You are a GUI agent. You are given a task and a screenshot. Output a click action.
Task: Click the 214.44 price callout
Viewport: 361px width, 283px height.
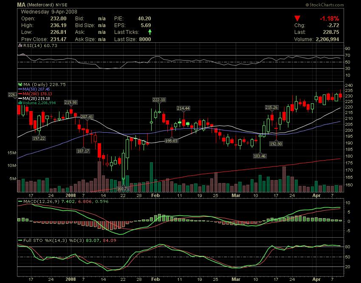point(183,108)
